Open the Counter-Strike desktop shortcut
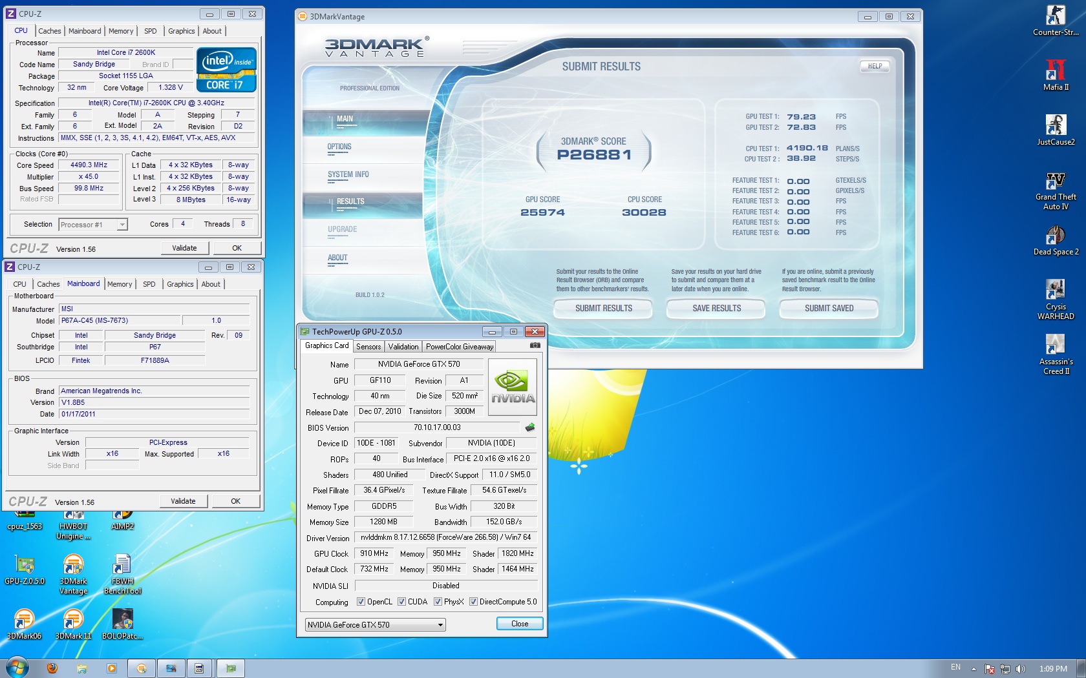Image resolution: width=1086 pixels, height=678 pixels. [x=1055, y=19]
